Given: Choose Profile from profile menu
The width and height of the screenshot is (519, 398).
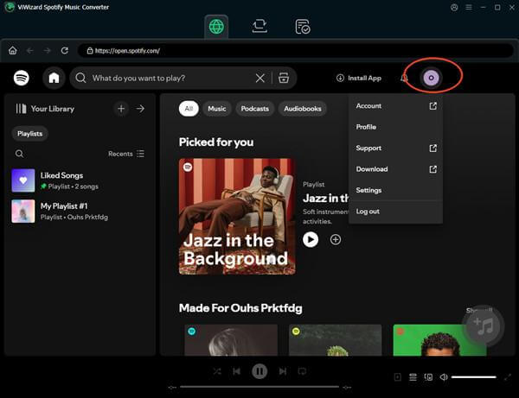Looking at the screenshot, I should tap(395, 127).
